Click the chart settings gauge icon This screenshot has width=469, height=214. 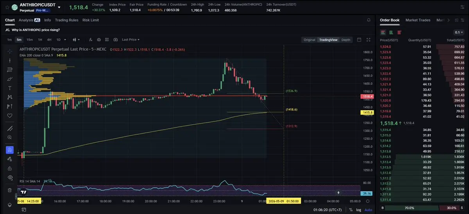point(99,39)
